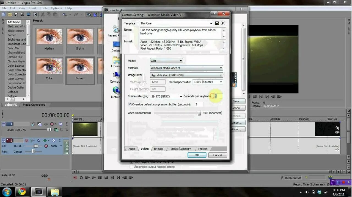Click Pause button in timeline transport

coord(100,178)
